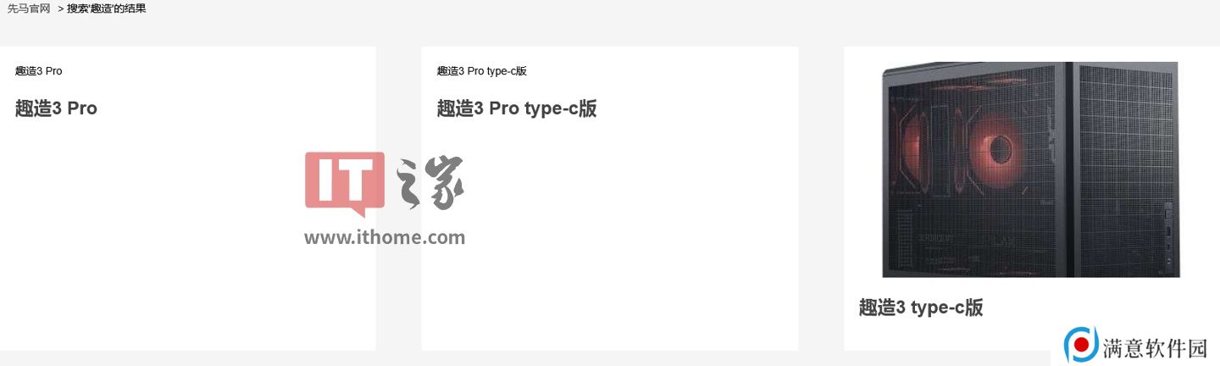Click the small 趣造3 Pro type-c版 image placeholder
1220x366 pixels.
[x=482, y=71]
